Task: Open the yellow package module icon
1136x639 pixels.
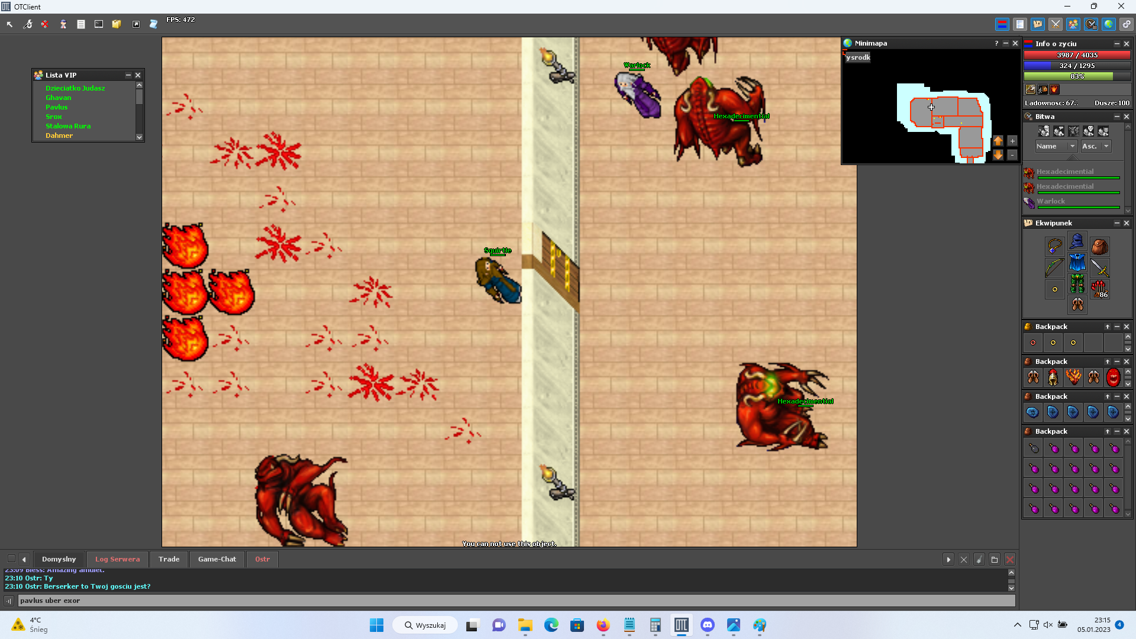Action: point(117,24)
